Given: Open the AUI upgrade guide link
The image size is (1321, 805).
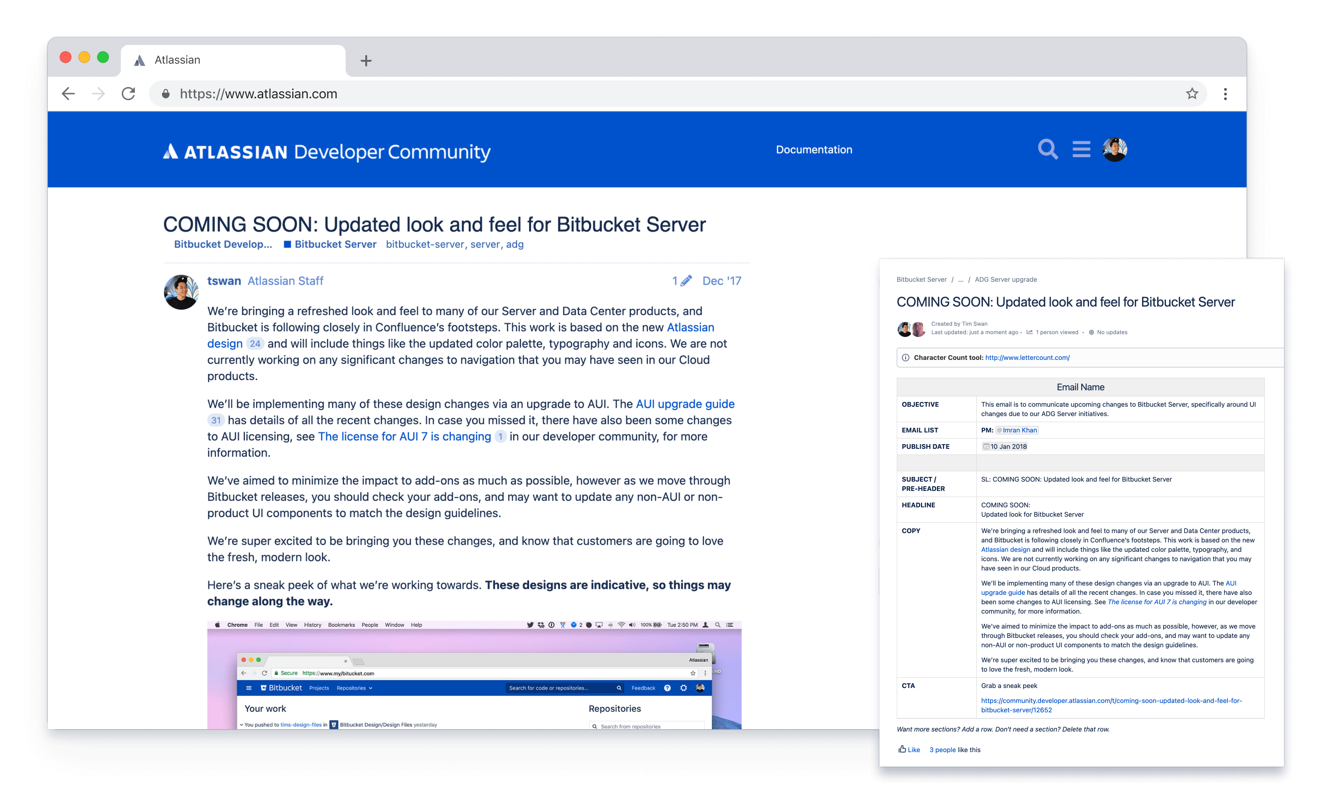Looking at the screenshot, I should [x=685, y=404].
